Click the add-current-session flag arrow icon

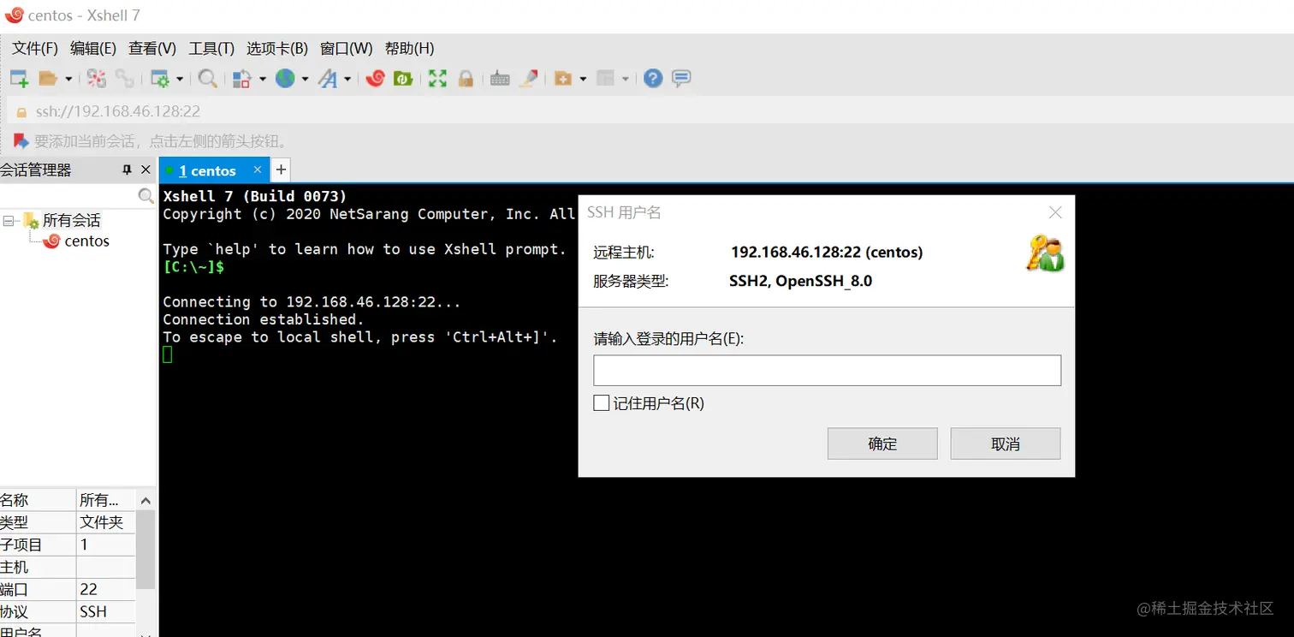click(21, 141)
